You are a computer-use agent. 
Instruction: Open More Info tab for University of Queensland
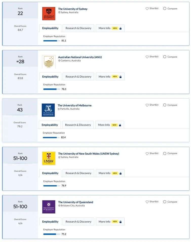(x=110, y=222)
